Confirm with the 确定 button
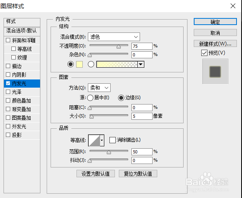This screenshot has width=242, height=198. coord(215,22)
